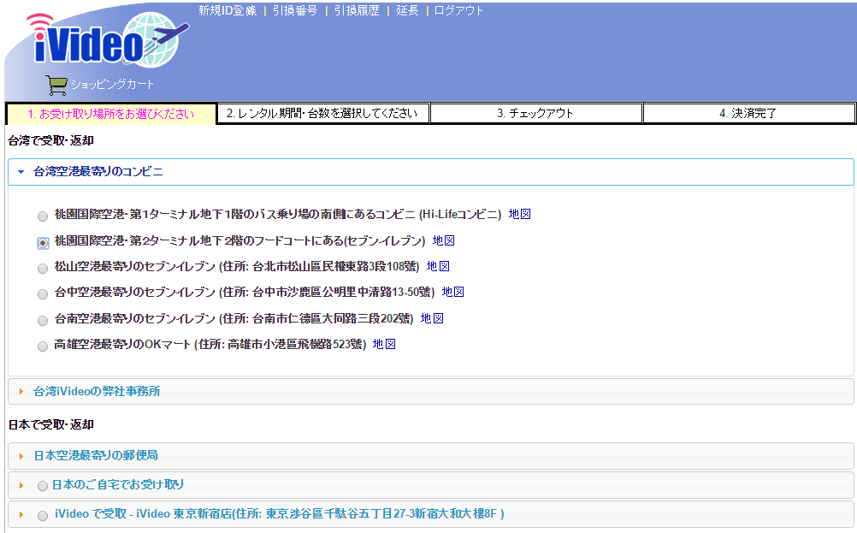Click 松山空港最寄りのセブンイレブン option text
Viewport: 857px width, 533px height.
click(237, 266)
